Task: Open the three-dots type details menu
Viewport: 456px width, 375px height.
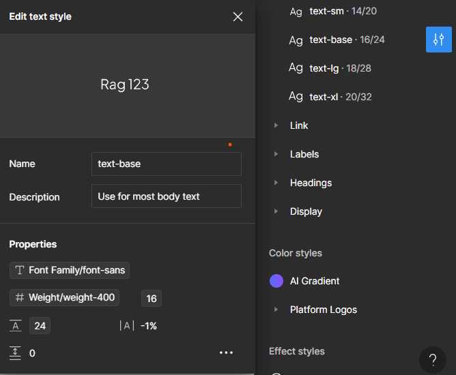Action: (226, 352)
